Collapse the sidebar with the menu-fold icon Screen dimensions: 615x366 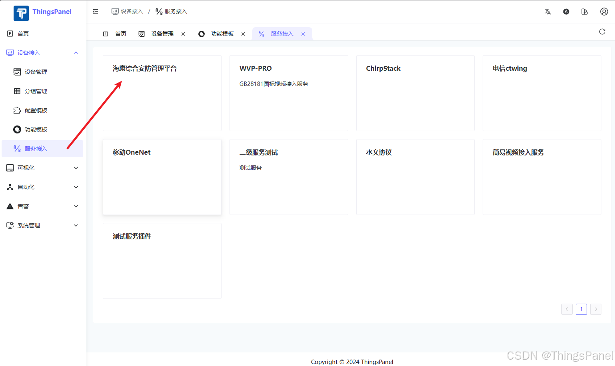coord(96,12)
